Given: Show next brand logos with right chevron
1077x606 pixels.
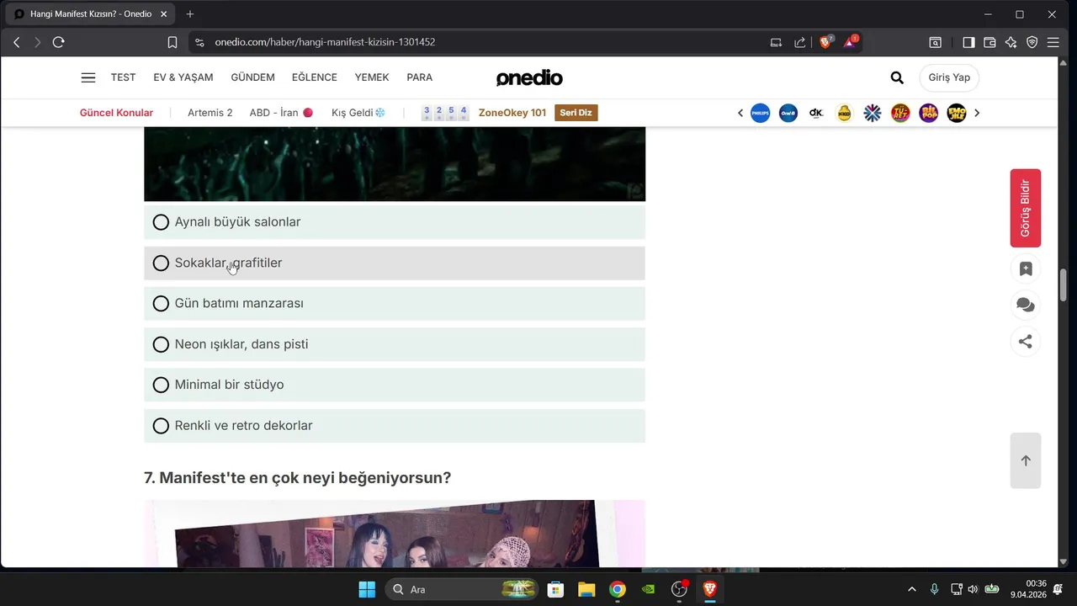Looking at the screenshot, I should click(x=977, y=113).
